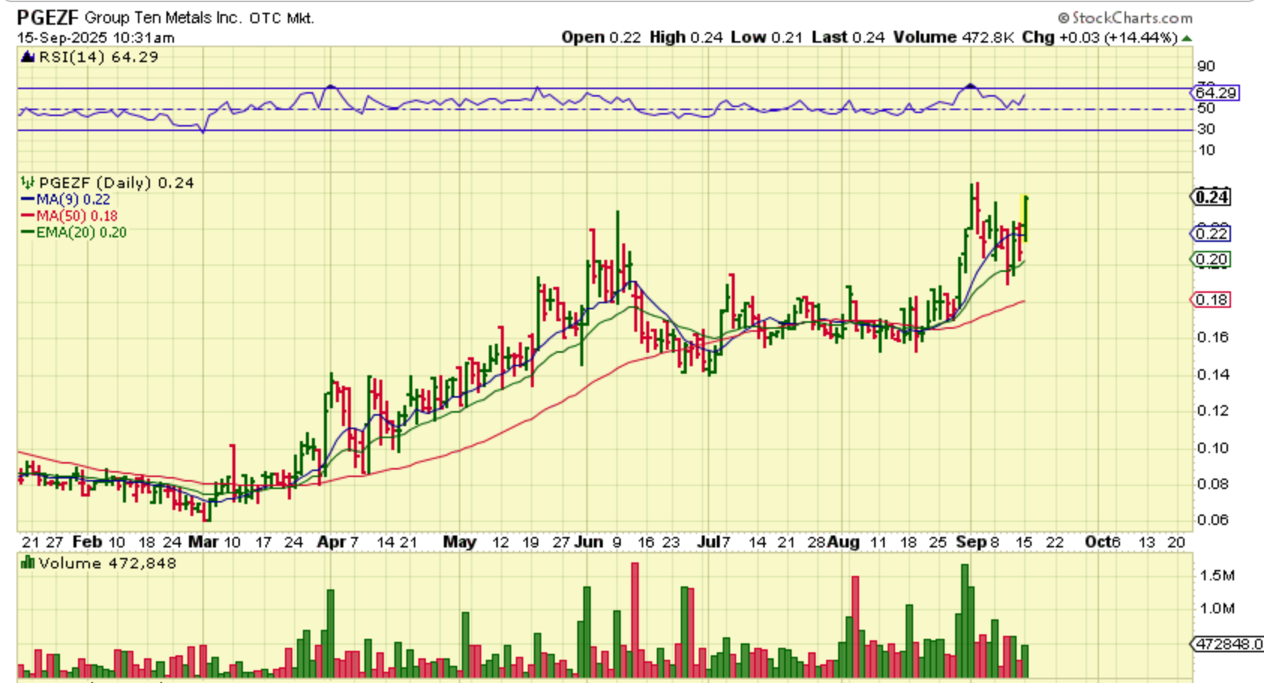The height and width of the screenshot is (683, 1264).
Task: Click the 30 level on the RSI axis
Action: (x=1206, y=130)
